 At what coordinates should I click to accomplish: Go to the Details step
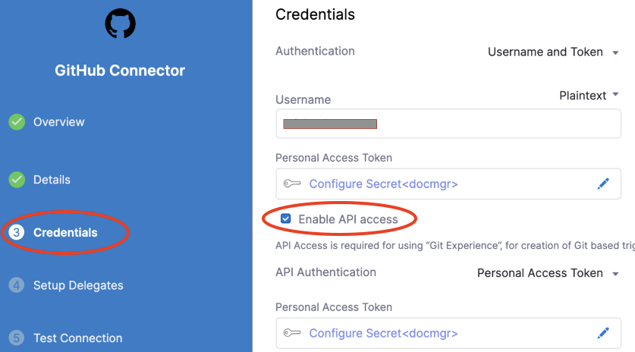52,180
